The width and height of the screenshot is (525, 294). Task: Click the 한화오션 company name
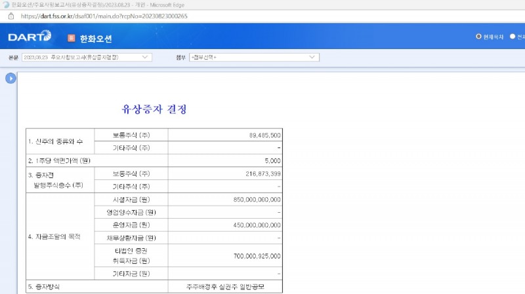click(x=96, y=39)
